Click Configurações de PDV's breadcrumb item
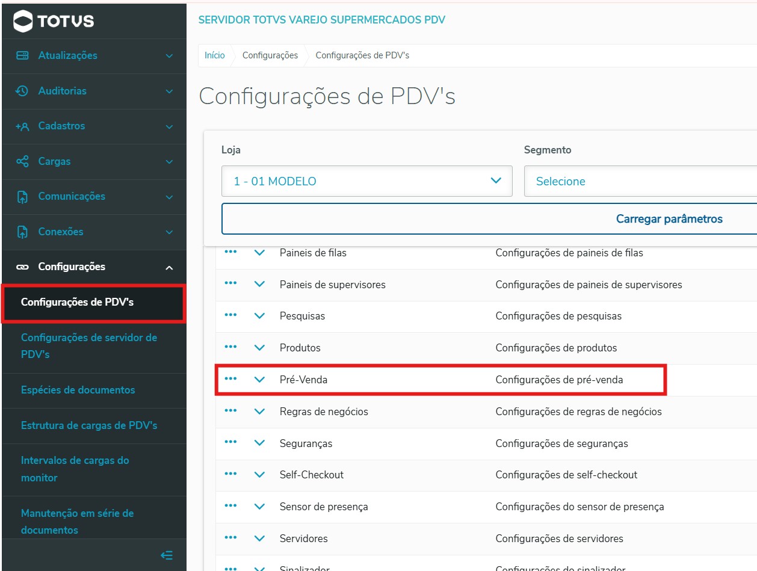The height and width of the screenshot is (571, 757). point(362,55)
